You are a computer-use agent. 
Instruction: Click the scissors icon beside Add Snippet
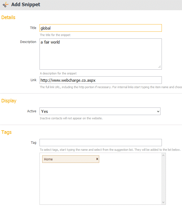pos(5,5)
